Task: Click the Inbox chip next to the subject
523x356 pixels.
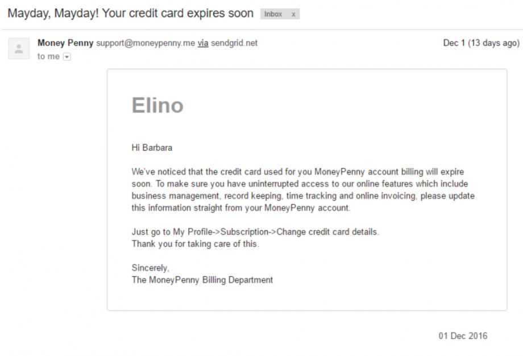Action: coord(272,14)
